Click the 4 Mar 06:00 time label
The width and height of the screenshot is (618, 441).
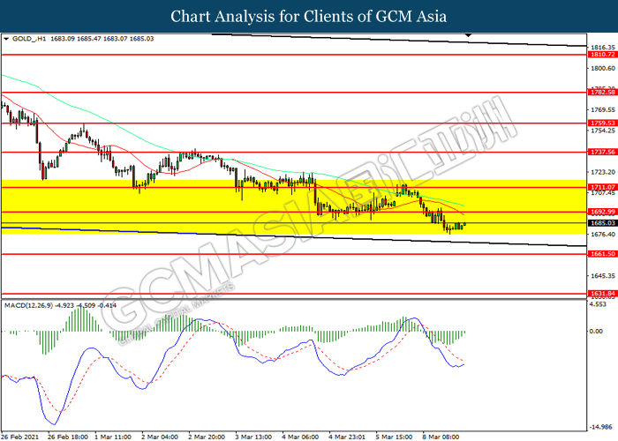[300, 437]
